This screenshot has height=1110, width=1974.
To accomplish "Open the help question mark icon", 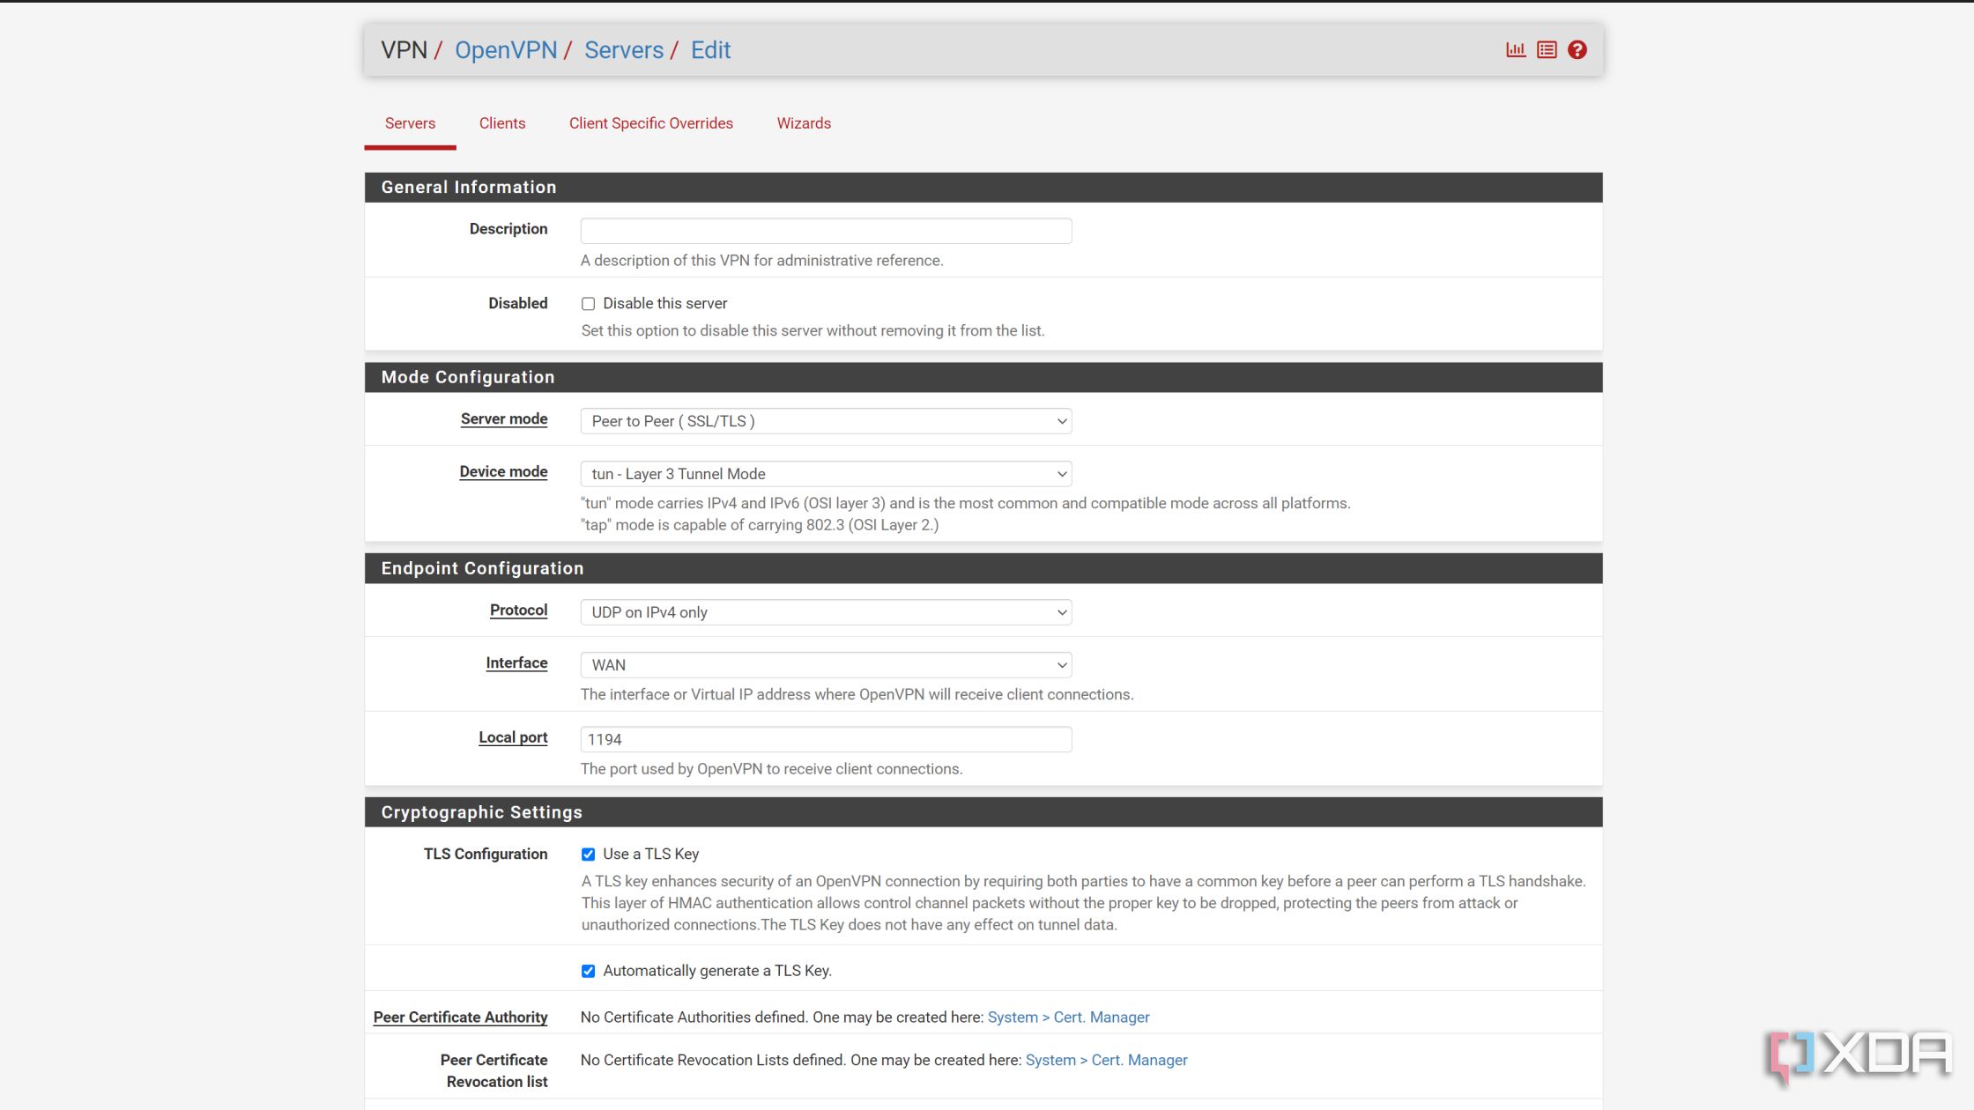I will pos(1577,50).
